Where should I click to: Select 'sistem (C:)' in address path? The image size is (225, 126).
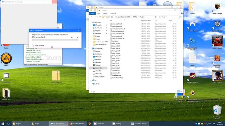coord(109,17)
